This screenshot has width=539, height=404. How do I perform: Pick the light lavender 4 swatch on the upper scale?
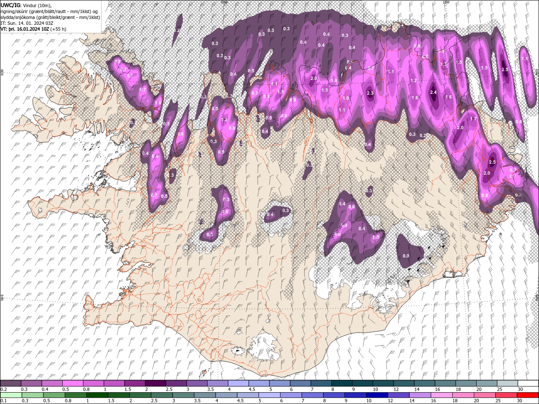pos(238,383)
